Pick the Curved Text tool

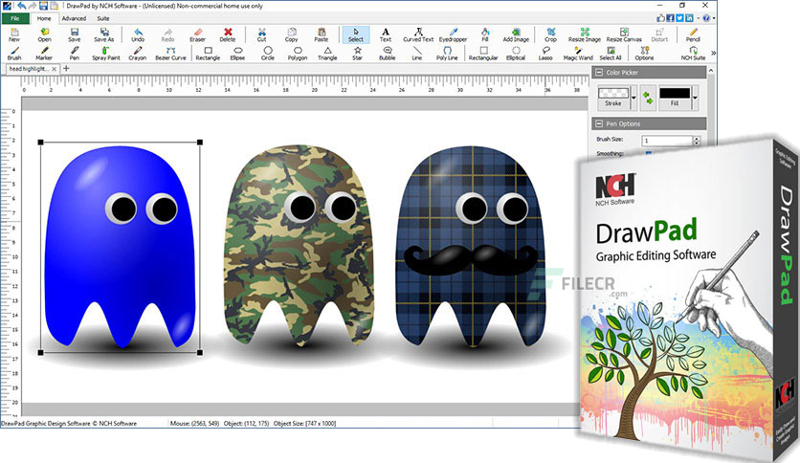(x=418, y=34)
